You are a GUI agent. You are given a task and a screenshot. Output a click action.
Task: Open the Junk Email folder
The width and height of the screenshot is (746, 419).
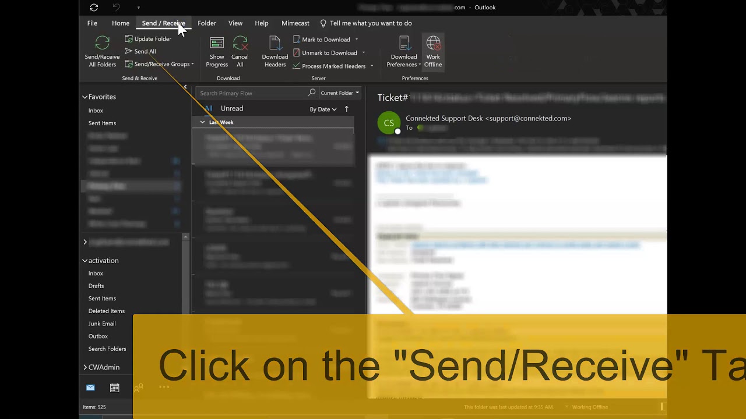click(102, 324)
